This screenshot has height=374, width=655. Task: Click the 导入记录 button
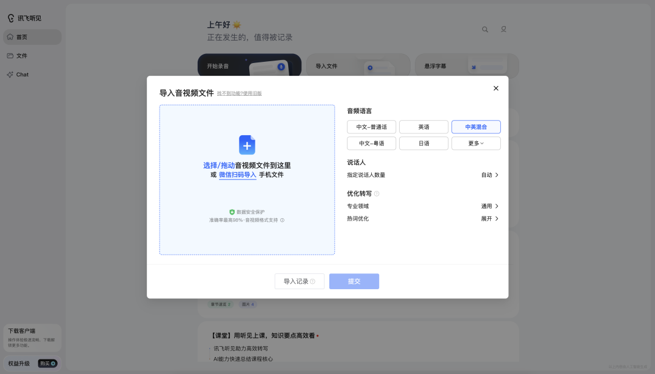click(x=300, y=281)
